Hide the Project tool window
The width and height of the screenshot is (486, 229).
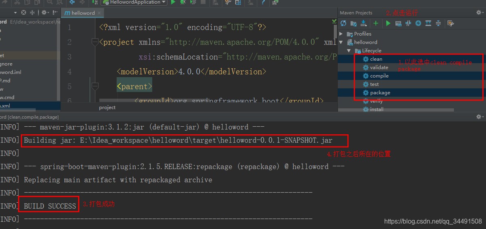pyautogui.click(x=55, y=13)
